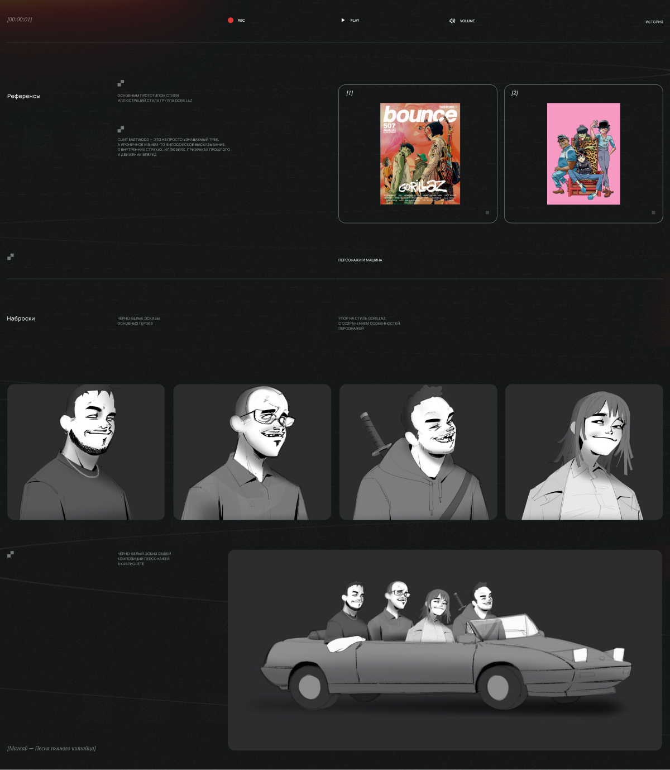The image size is (670, 770).
Task: Open the ИСТОРИЯ link in the header
Action: tap(654, 22)
